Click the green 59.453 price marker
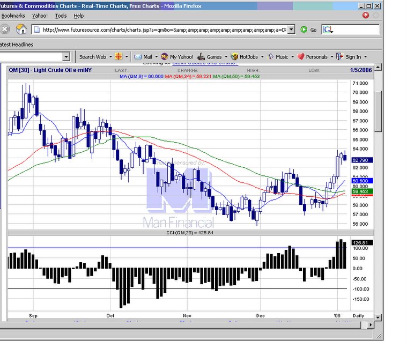This screenshot has width=407, height=348. (362, 191)
